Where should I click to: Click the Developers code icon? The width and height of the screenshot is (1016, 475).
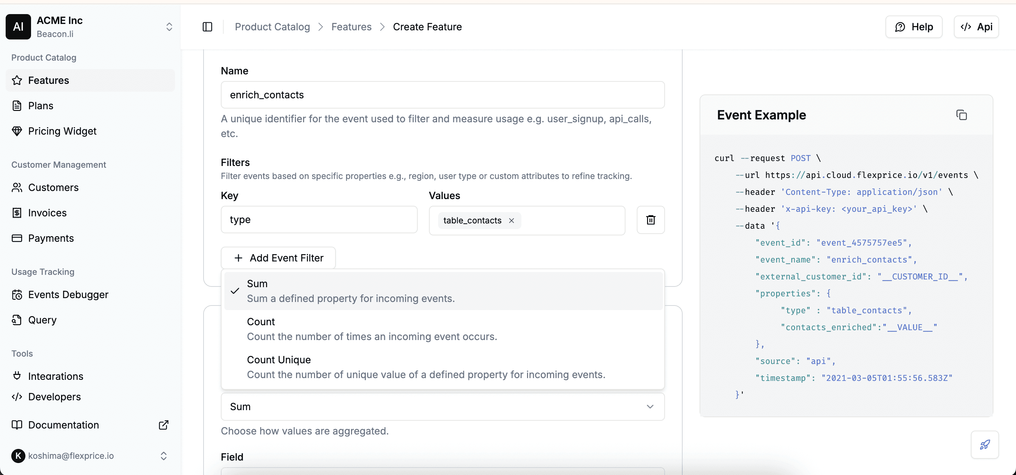[x=17, y=397]
